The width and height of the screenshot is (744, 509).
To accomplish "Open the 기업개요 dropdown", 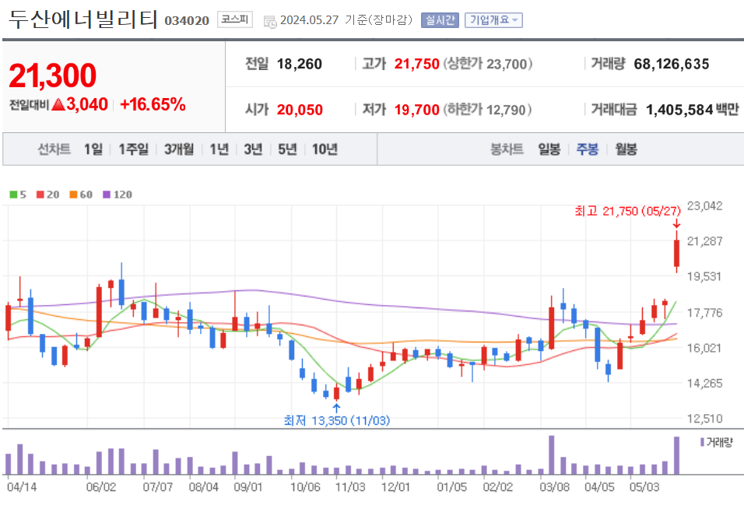I will (x=493, y=20).
